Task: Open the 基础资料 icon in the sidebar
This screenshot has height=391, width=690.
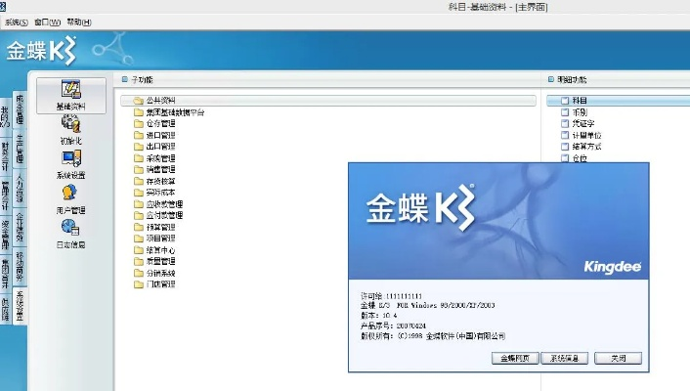Action: [x=70, y=91]
